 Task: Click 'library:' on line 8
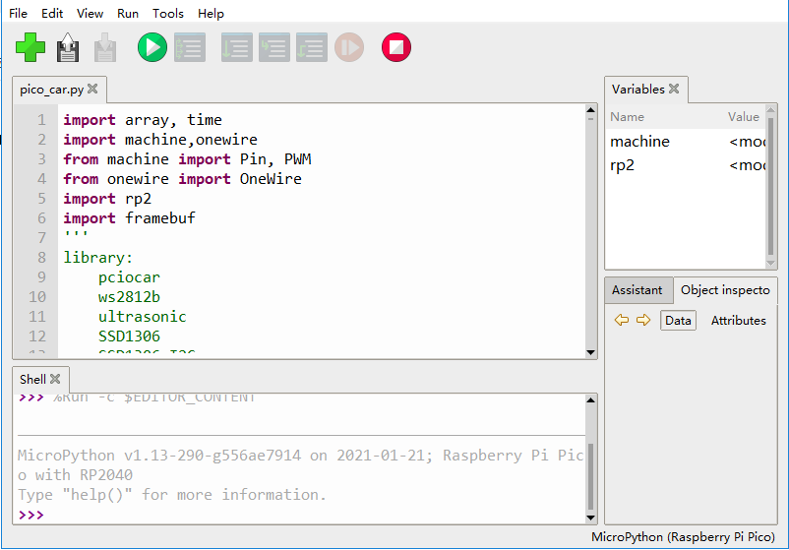[98, 257]
